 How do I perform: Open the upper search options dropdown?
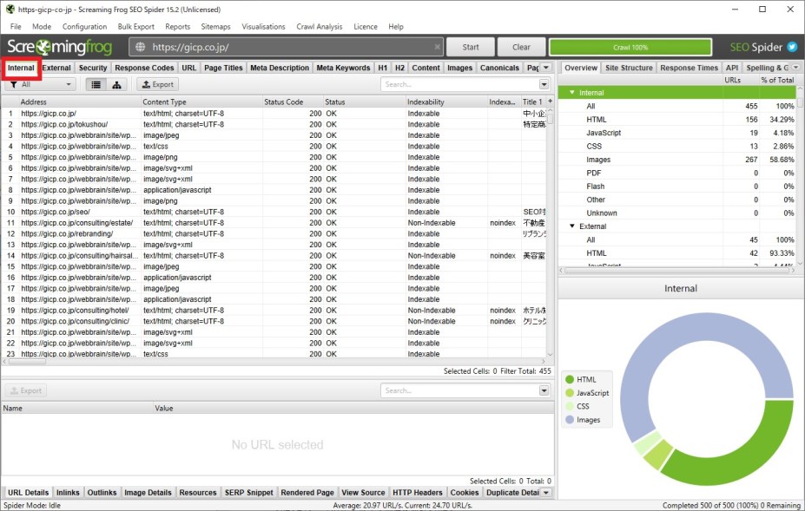point(544,85)
